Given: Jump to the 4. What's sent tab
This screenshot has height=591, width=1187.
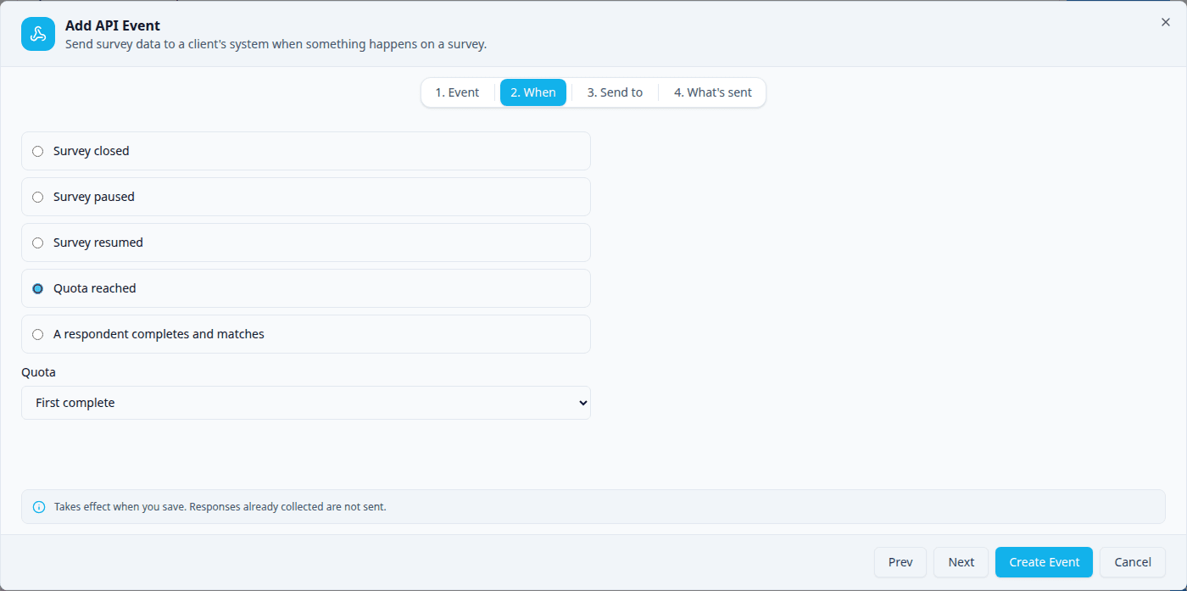Looking at the screenshot, I should 713,92.
